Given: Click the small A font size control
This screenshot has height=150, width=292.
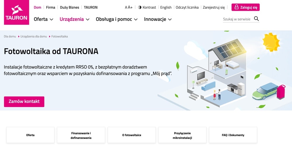Looking at the screenshot, I should click(x=126, y=8).
